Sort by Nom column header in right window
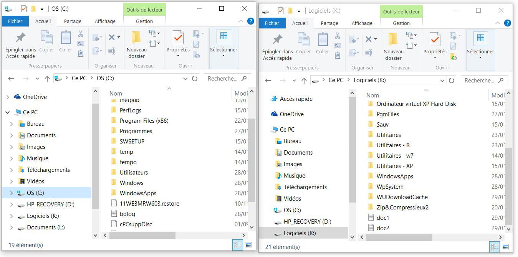 tap(372, 95)
